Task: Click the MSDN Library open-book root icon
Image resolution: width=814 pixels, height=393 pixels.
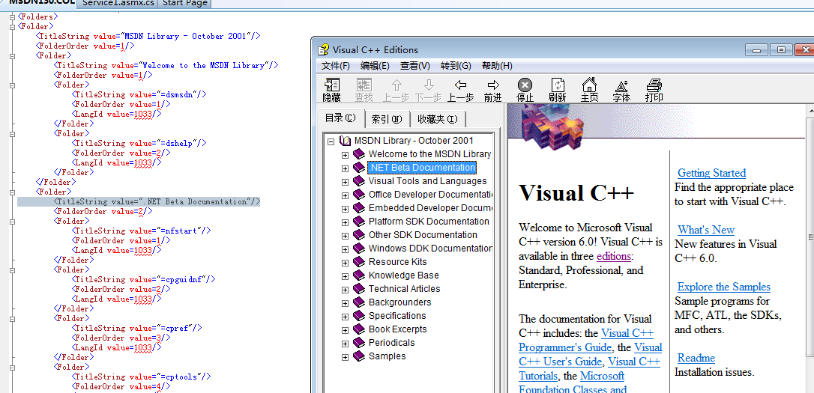Action: (x=346, y=141)
